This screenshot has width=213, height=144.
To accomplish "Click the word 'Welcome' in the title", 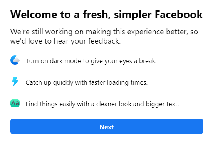I will (34, 14).
